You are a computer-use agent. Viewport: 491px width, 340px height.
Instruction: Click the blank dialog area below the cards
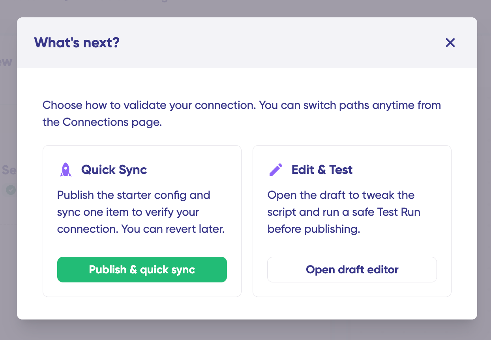coord(247,308)
